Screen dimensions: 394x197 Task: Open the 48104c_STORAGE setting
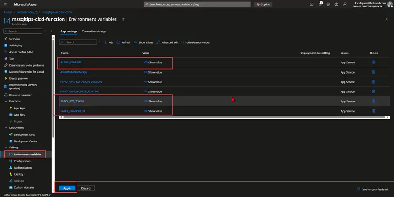[71, 62]
